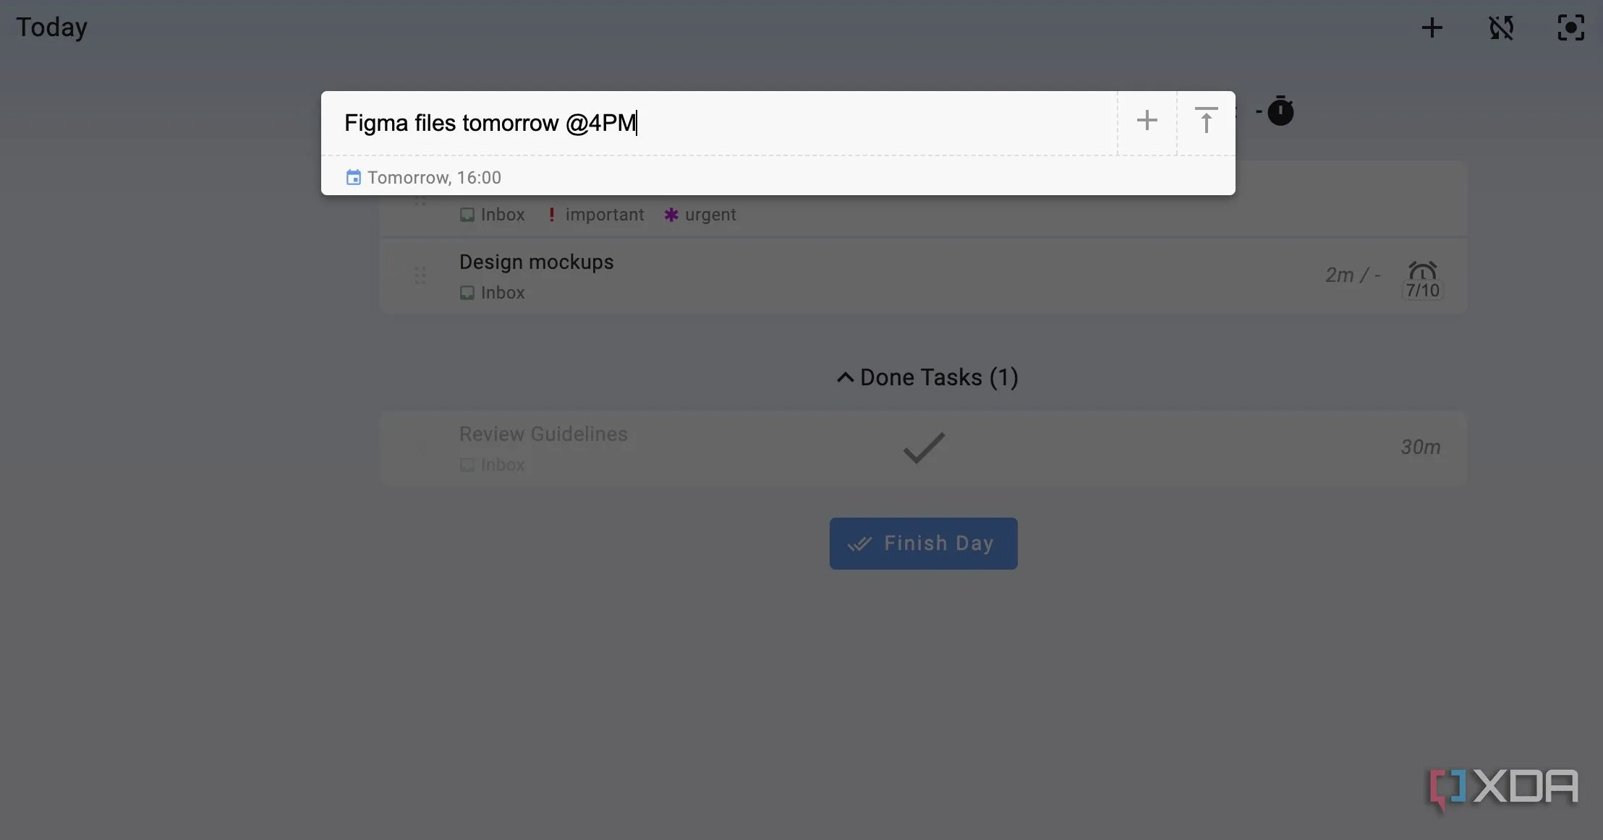
Task: Click calendar icon beside Tomorrow, 16:00
Action: pyautogui.click(x=353, y=177)
